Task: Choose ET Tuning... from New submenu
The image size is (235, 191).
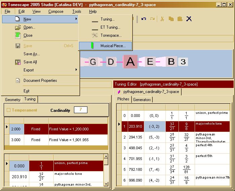Action: point(106,27)
